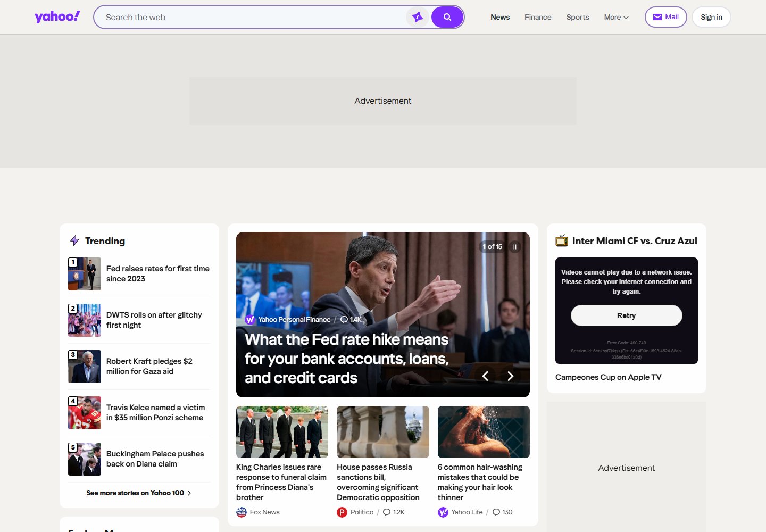This screenshot has height=532, width=766.
Task: Click the Retry video button
Action: [x=627, y=315]
